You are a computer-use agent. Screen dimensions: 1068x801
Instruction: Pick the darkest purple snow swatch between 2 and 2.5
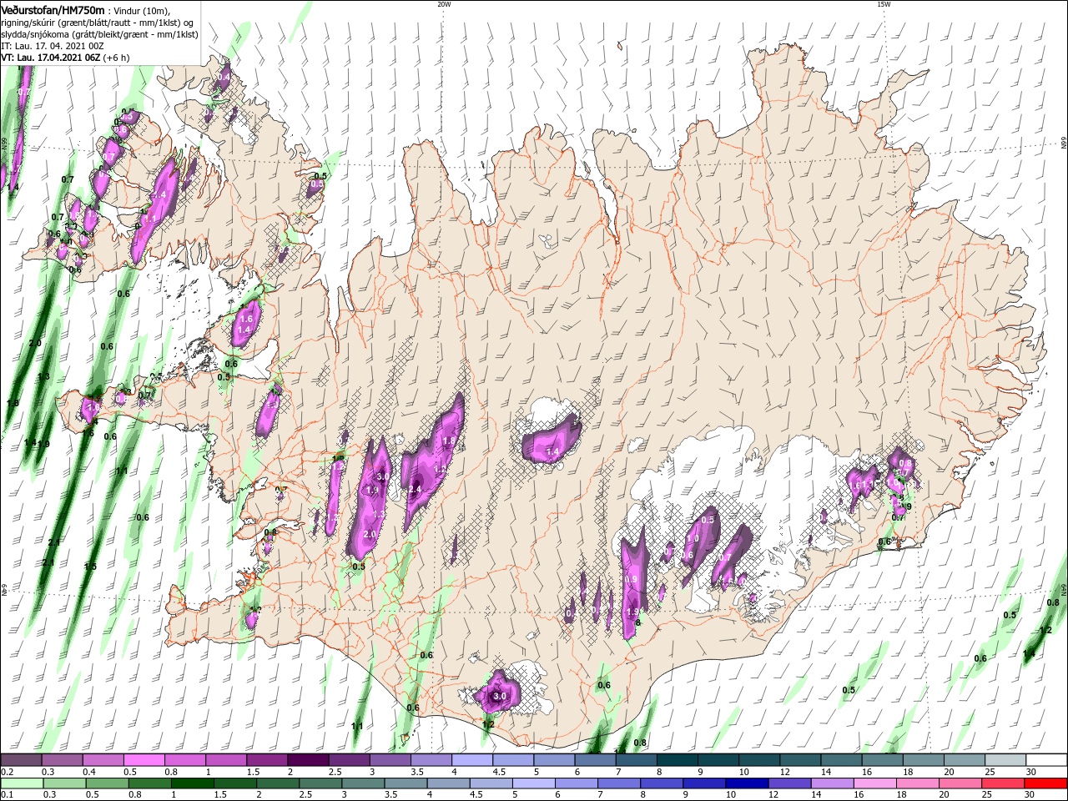coord(307,760)
